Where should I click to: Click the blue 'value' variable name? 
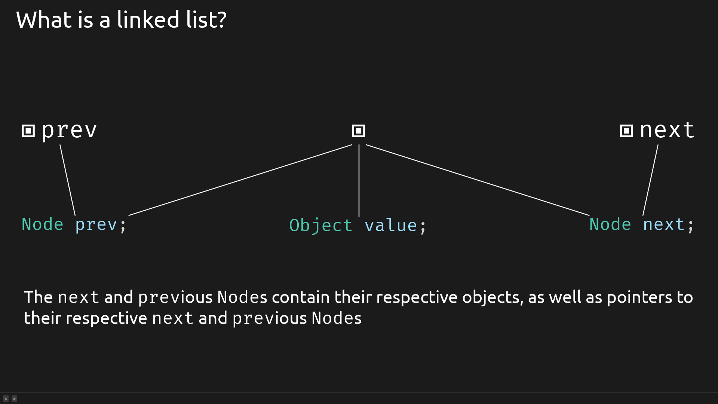tap(391, 226)
